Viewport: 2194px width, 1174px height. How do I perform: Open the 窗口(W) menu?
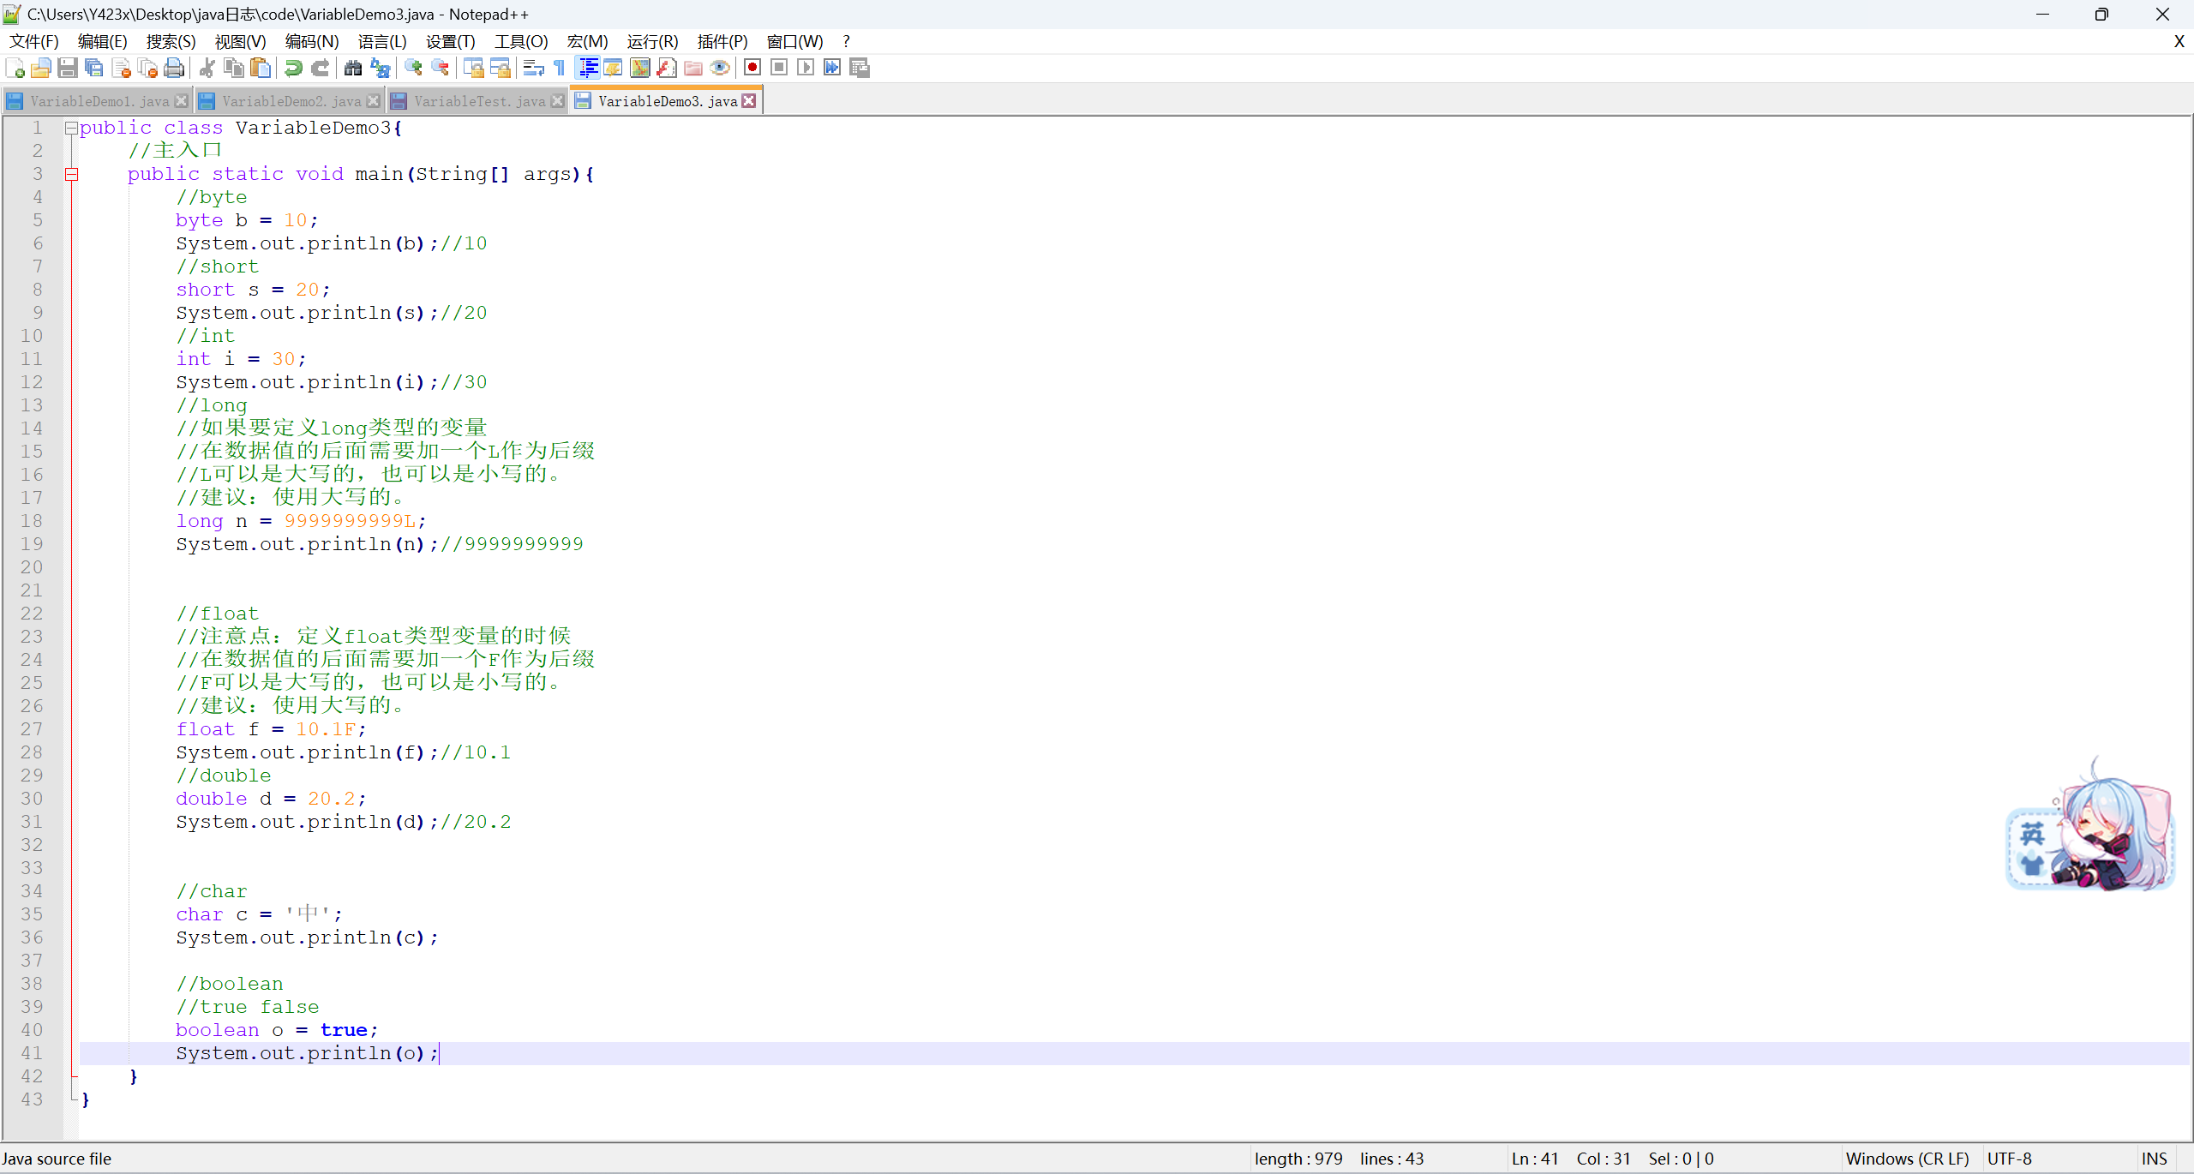click(795, 42)
